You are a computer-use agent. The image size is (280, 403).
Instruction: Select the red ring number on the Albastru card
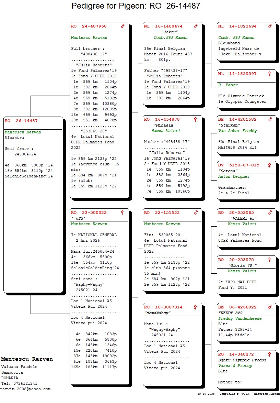tap(21, 121)
